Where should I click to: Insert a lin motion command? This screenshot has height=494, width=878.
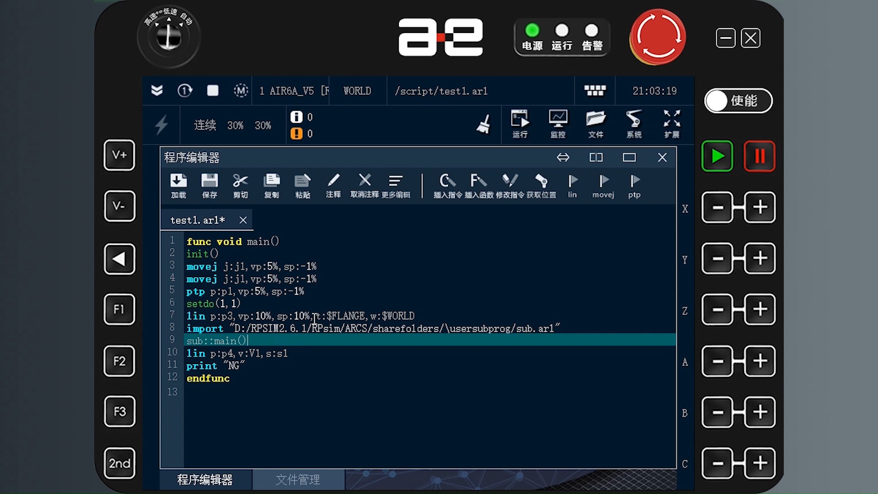click(x=572, y=185)
